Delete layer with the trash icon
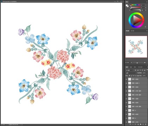The height and width of the screenshot is (126, 148). [x=146, y=125]
